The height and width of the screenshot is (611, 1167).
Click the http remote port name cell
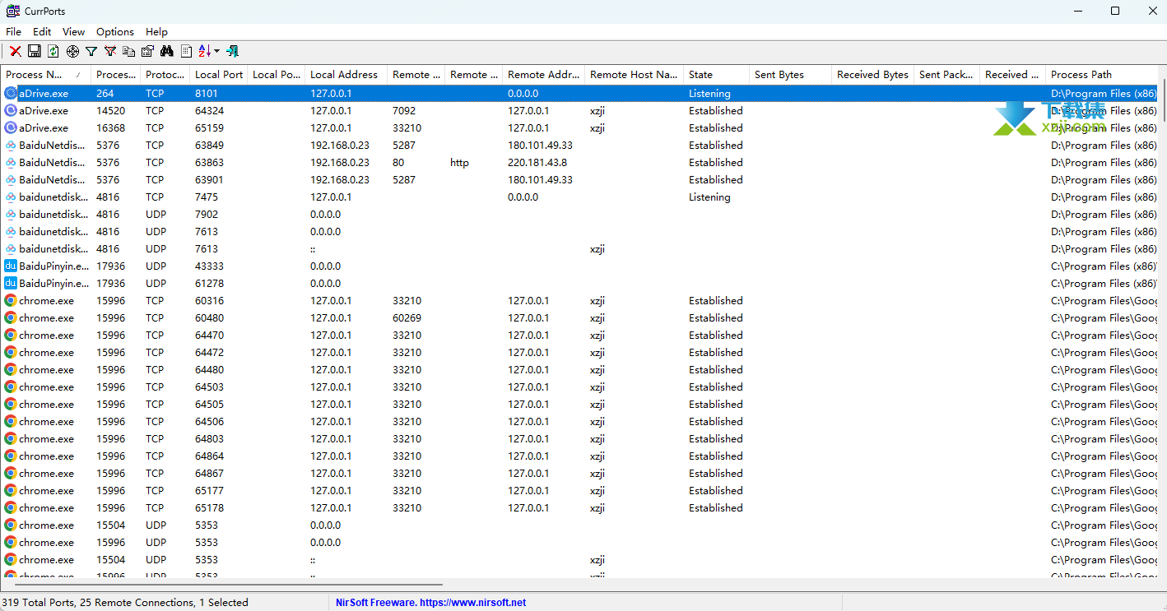459,162
